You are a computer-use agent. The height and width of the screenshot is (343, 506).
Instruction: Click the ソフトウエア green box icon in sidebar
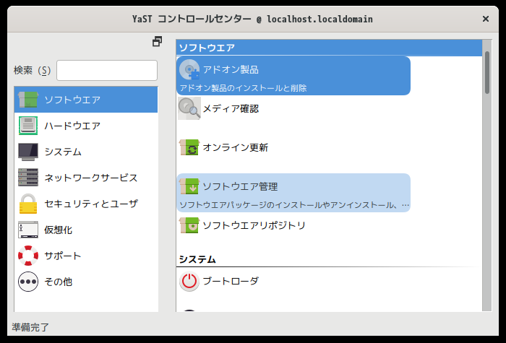coord(28,100)
